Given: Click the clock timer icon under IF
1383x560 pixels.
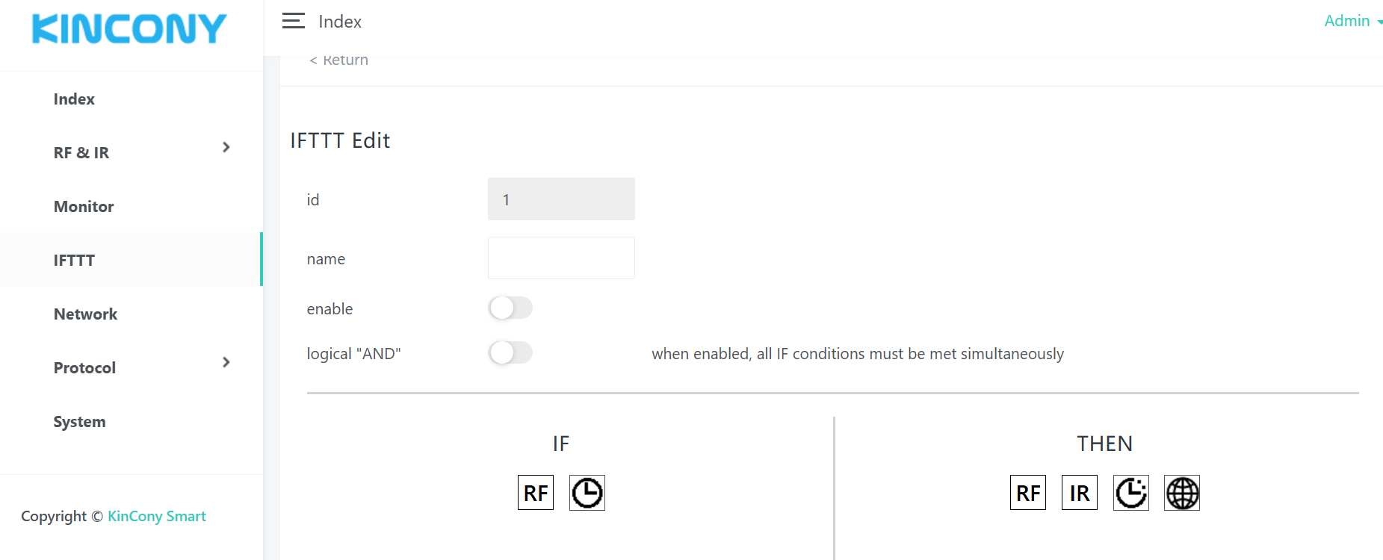Looking at the screenshot, I should (x=587, y=493).
